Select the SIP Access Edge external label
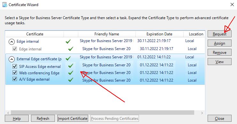This screenshot has width=237, height=124. (x=40, y=67)
